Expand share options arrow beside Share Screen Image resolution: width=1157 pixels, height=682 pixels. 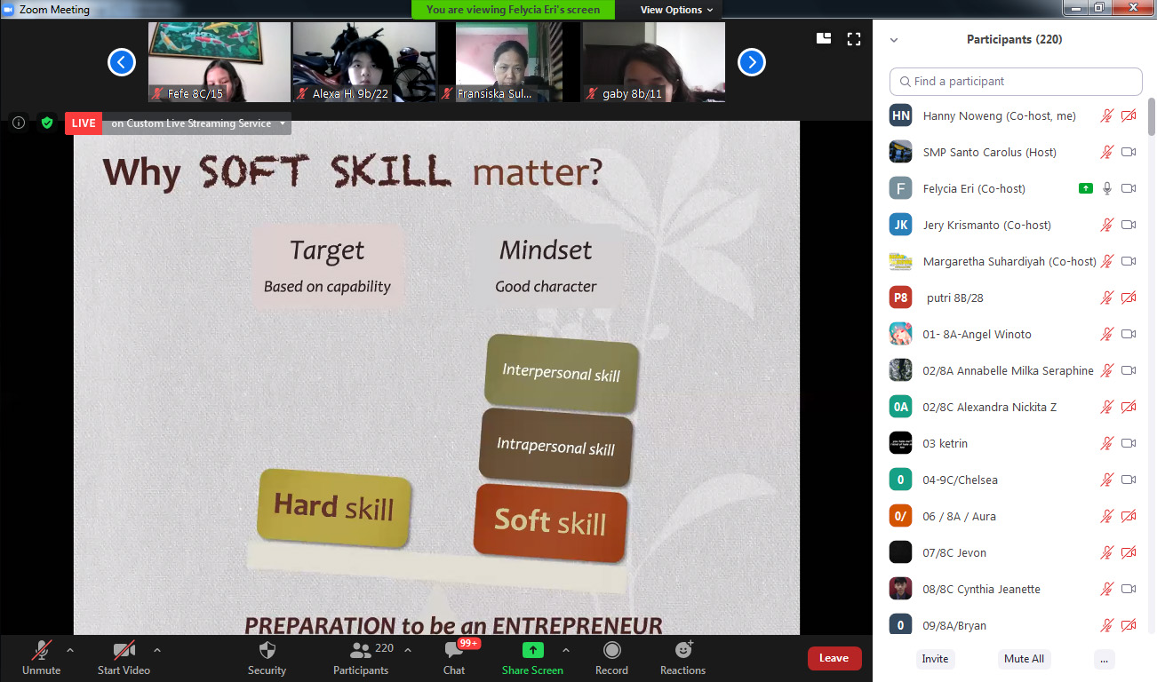click(566, 649)
